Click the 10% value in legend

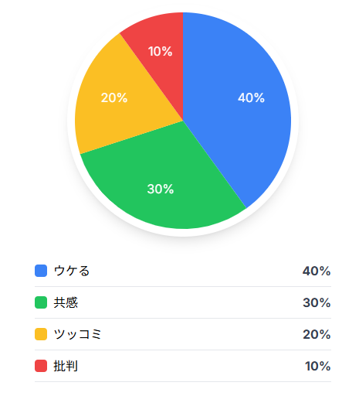click(x=318, y=366)
